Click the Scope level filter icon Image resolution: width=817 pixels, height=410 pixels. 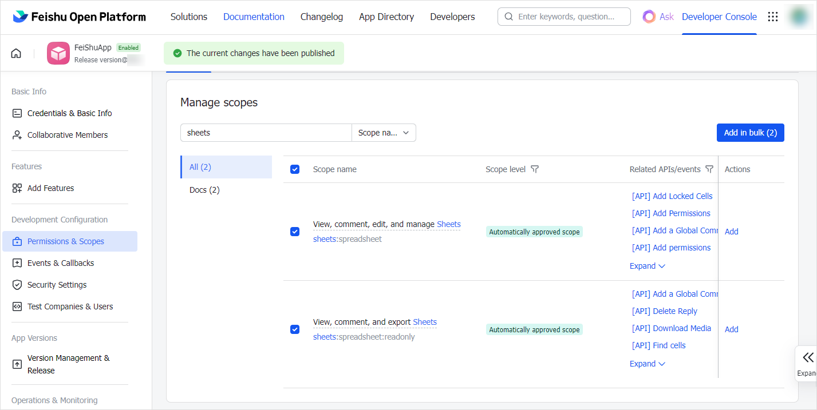click(x=535, y=169)
